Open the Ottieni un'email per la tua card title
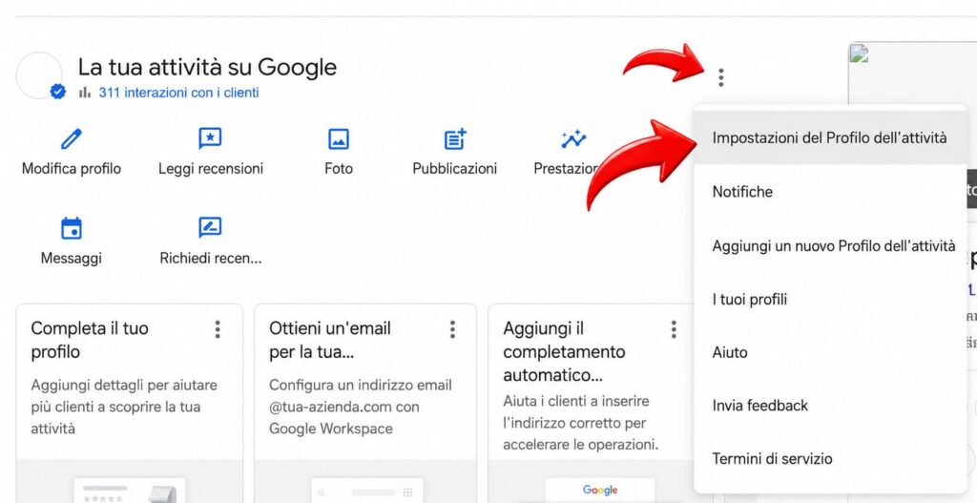The height and width of the screenshot is (503, 977). (x=329, y=340)
